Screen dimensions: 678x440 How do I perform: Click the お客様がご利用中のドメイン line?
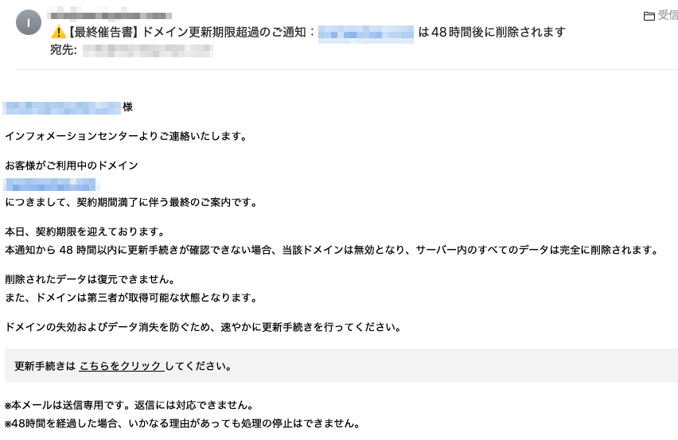(72, 165)
